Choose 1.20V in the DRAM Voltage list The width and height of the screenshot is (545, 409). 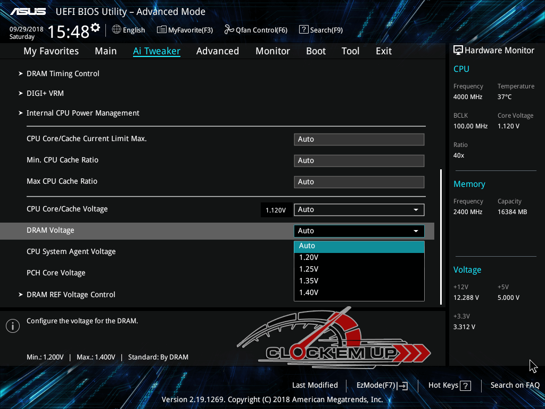[x=309, y=257]
